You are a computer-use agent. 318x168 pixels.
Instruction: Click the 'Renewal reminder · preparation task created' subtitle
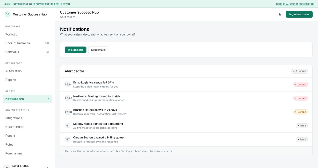(x=100, y=114)
